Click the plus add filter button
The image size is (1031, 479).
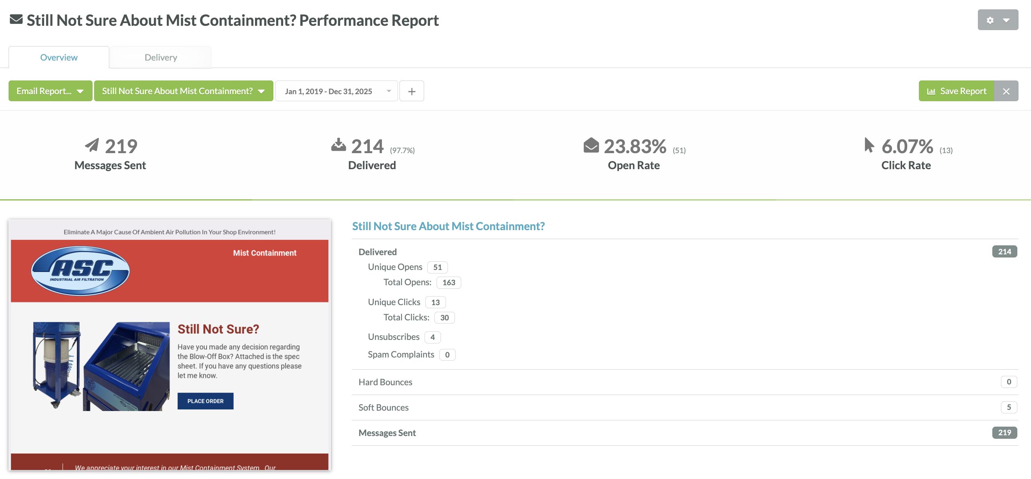click(x=412, y=91)
